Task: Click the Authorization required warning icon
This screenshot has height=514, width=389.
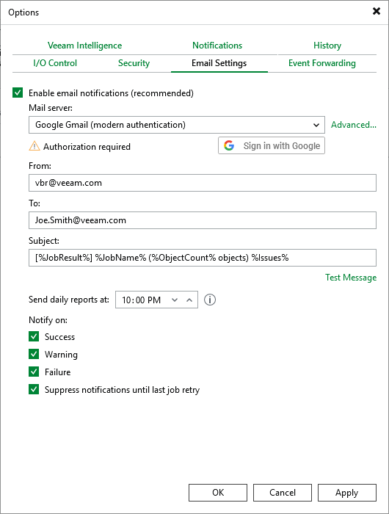Action: pyautogui.click(x=34, y=146)
